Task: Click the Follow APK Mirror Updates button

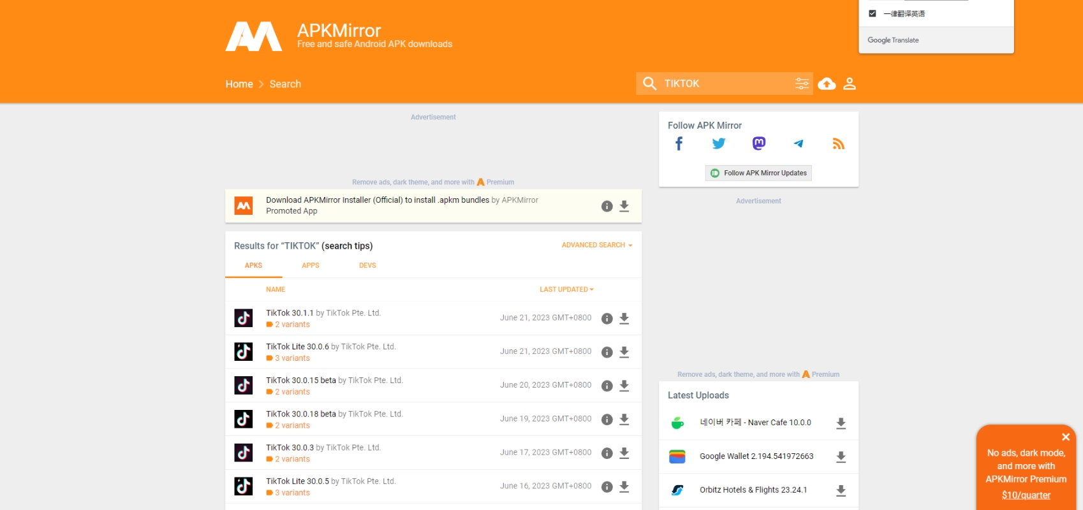Action: (x=758, y=173)
